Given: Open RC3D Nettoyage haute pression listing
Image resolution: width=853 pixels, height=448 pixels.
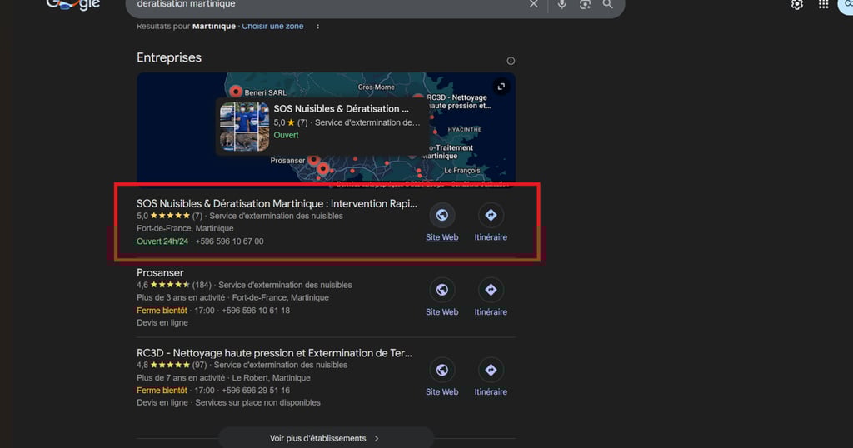Looking at the screenshot, I should (x=274, y=353).
